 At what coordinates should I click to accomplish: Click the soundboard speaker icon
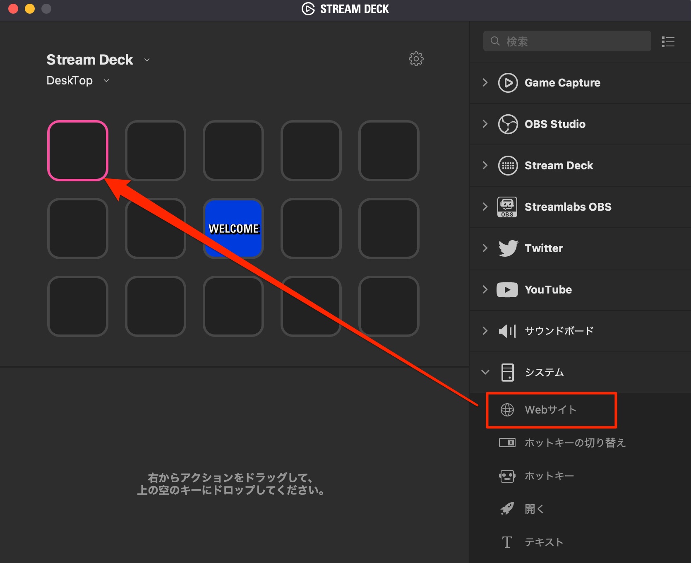(x=507, y=331)
